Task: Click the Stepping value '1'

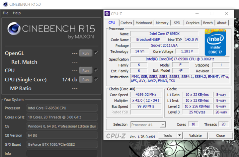Action: [221, 65]
